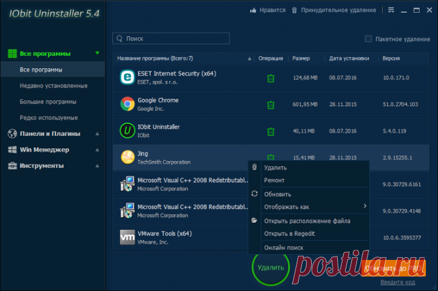The height and width of the screenshot is (291, 438).
Task: Uninstall Google Chrome via its trash icon
Action: (271, 105)
